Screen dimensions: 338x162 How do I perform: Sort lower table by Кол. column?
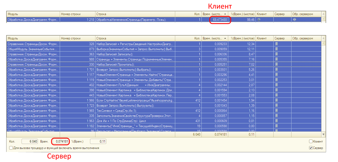(x=188, y=38)
